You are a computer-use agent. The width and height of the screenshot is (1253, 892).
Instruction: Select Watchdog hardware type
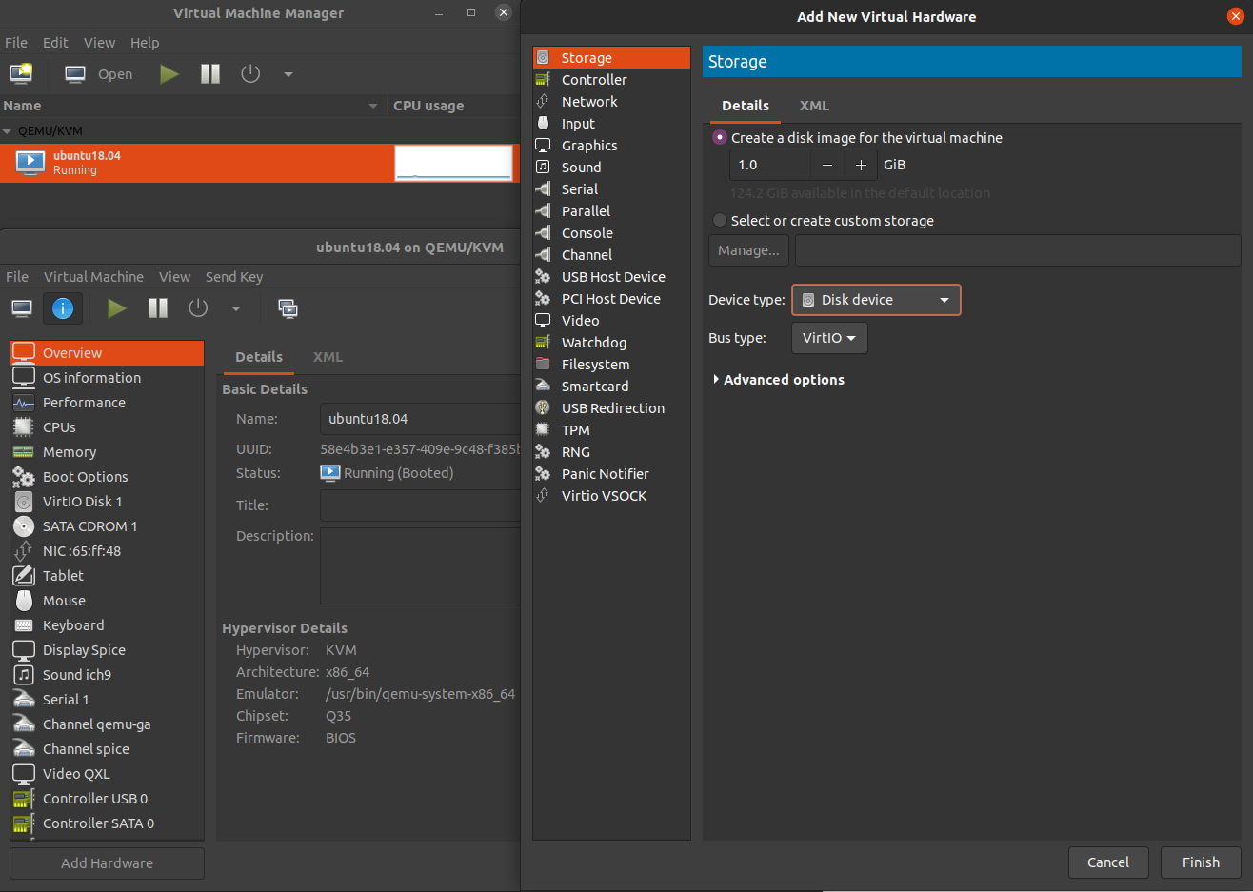click(611, 343)
